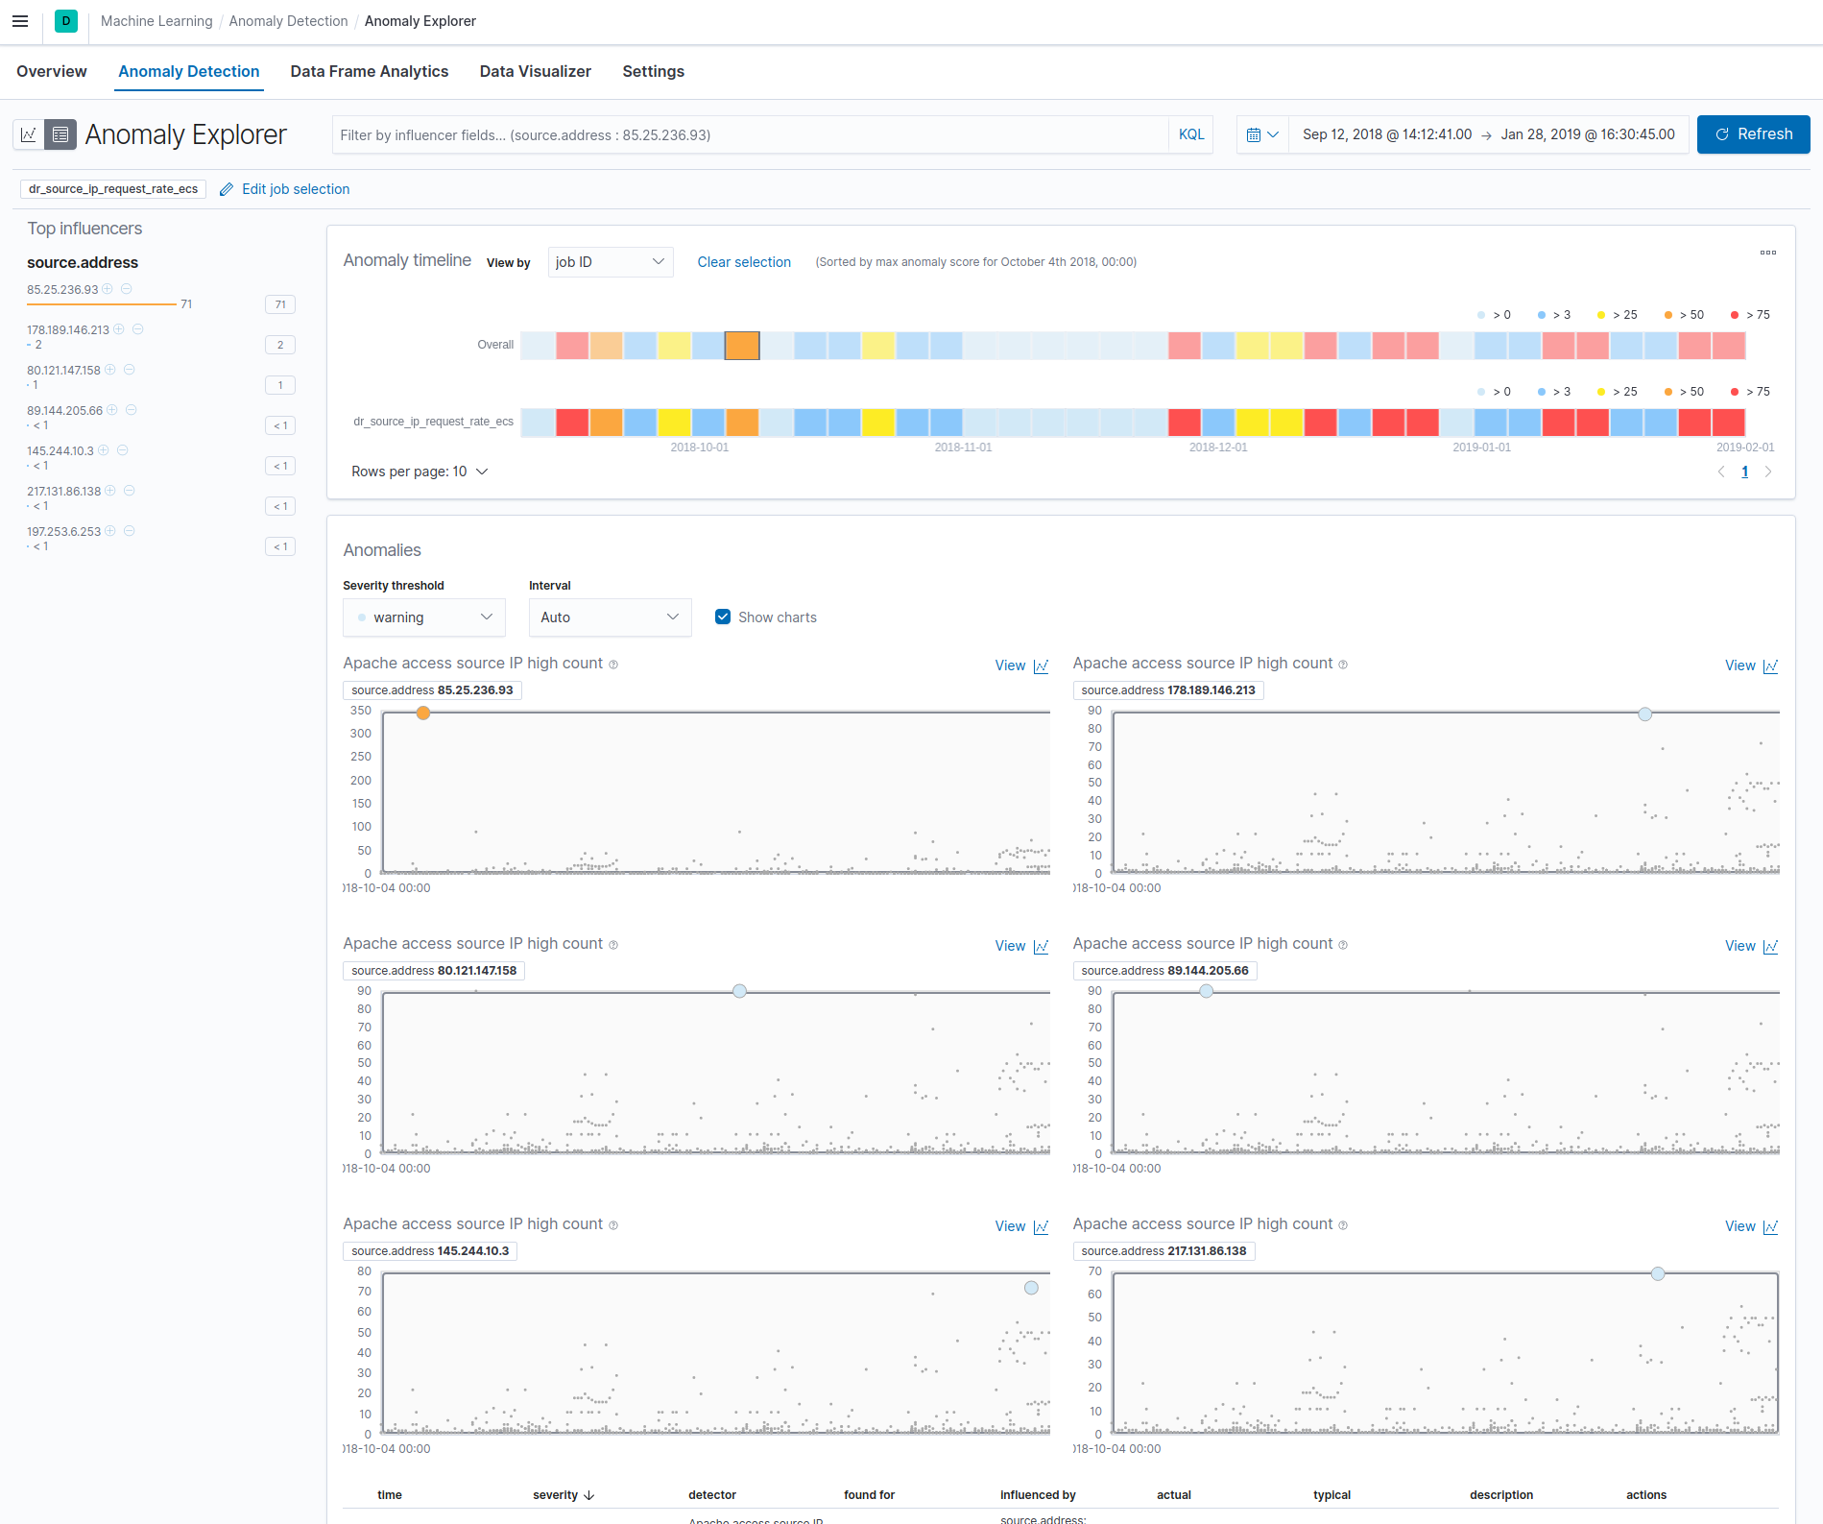Exclude influencer 217.131.86.138 with minus icon
Image resolution: width=1823 pixels, height=1524 pixels.
129,491
